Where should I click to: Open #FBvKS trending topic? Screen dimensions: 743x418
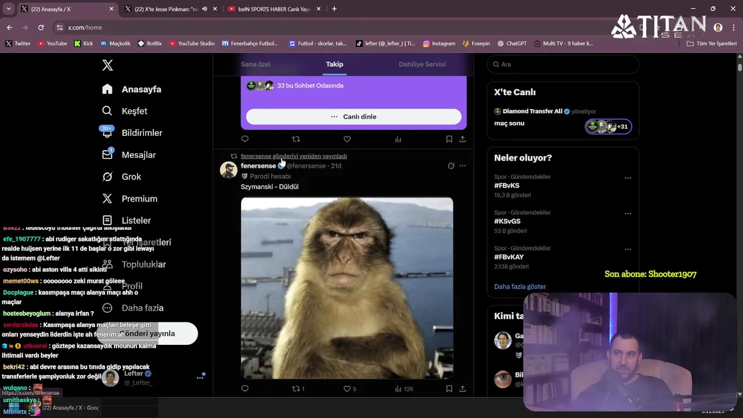pyautogui.click(x=507, y=186)
